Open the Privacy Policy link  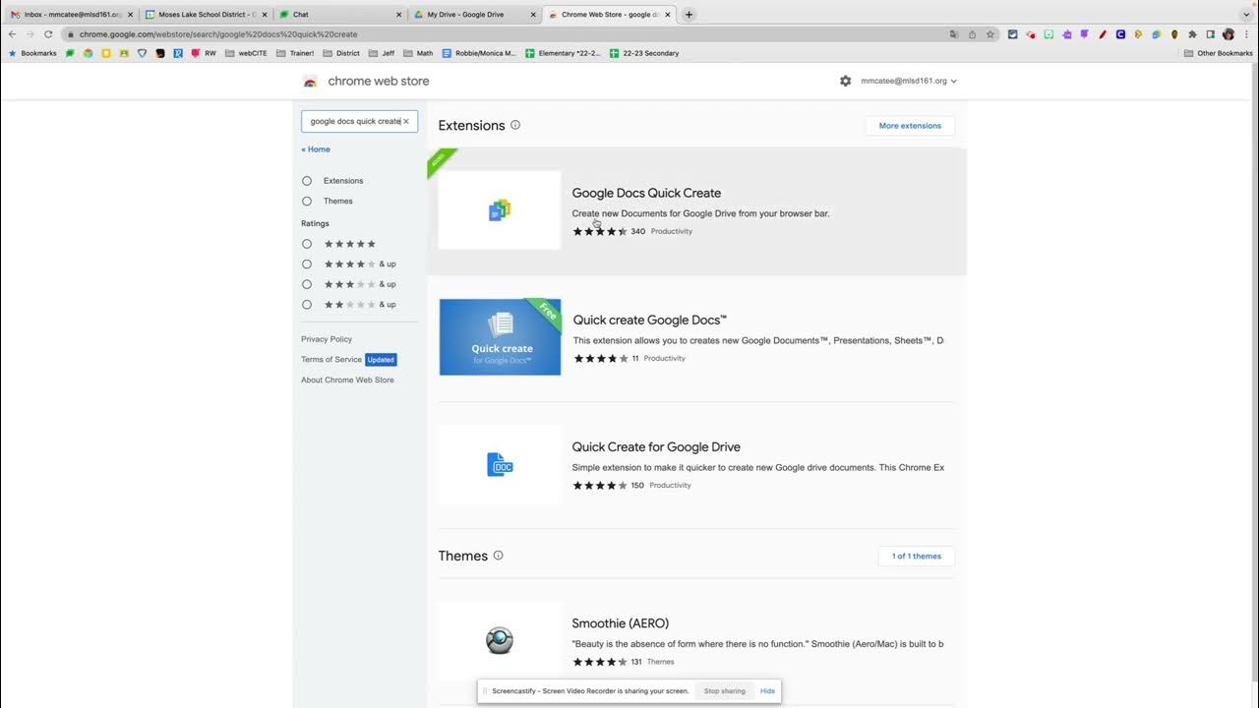point(327,339)
